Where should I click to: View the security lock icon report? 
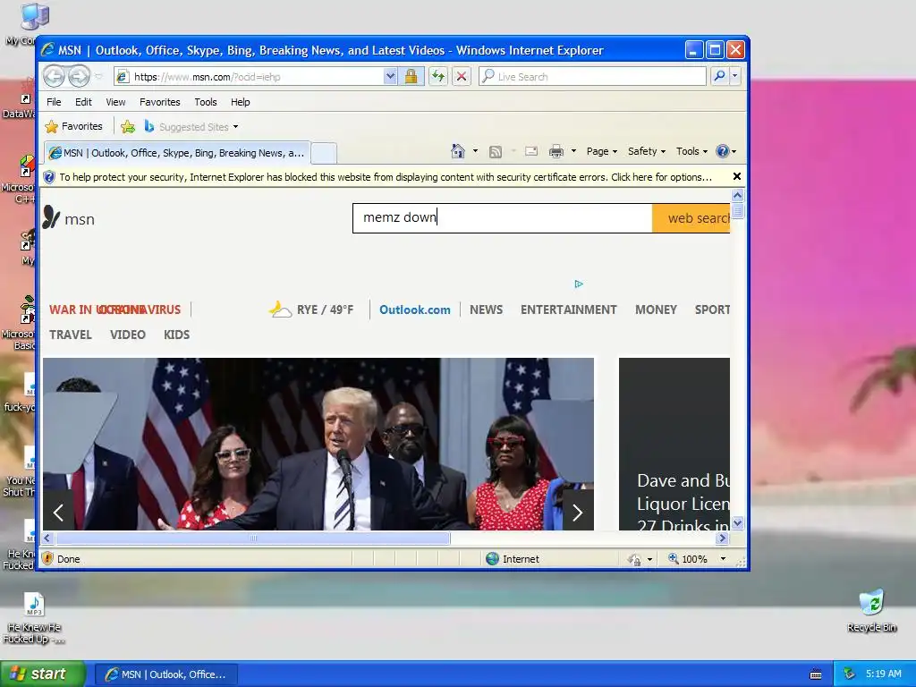(411, 76)
